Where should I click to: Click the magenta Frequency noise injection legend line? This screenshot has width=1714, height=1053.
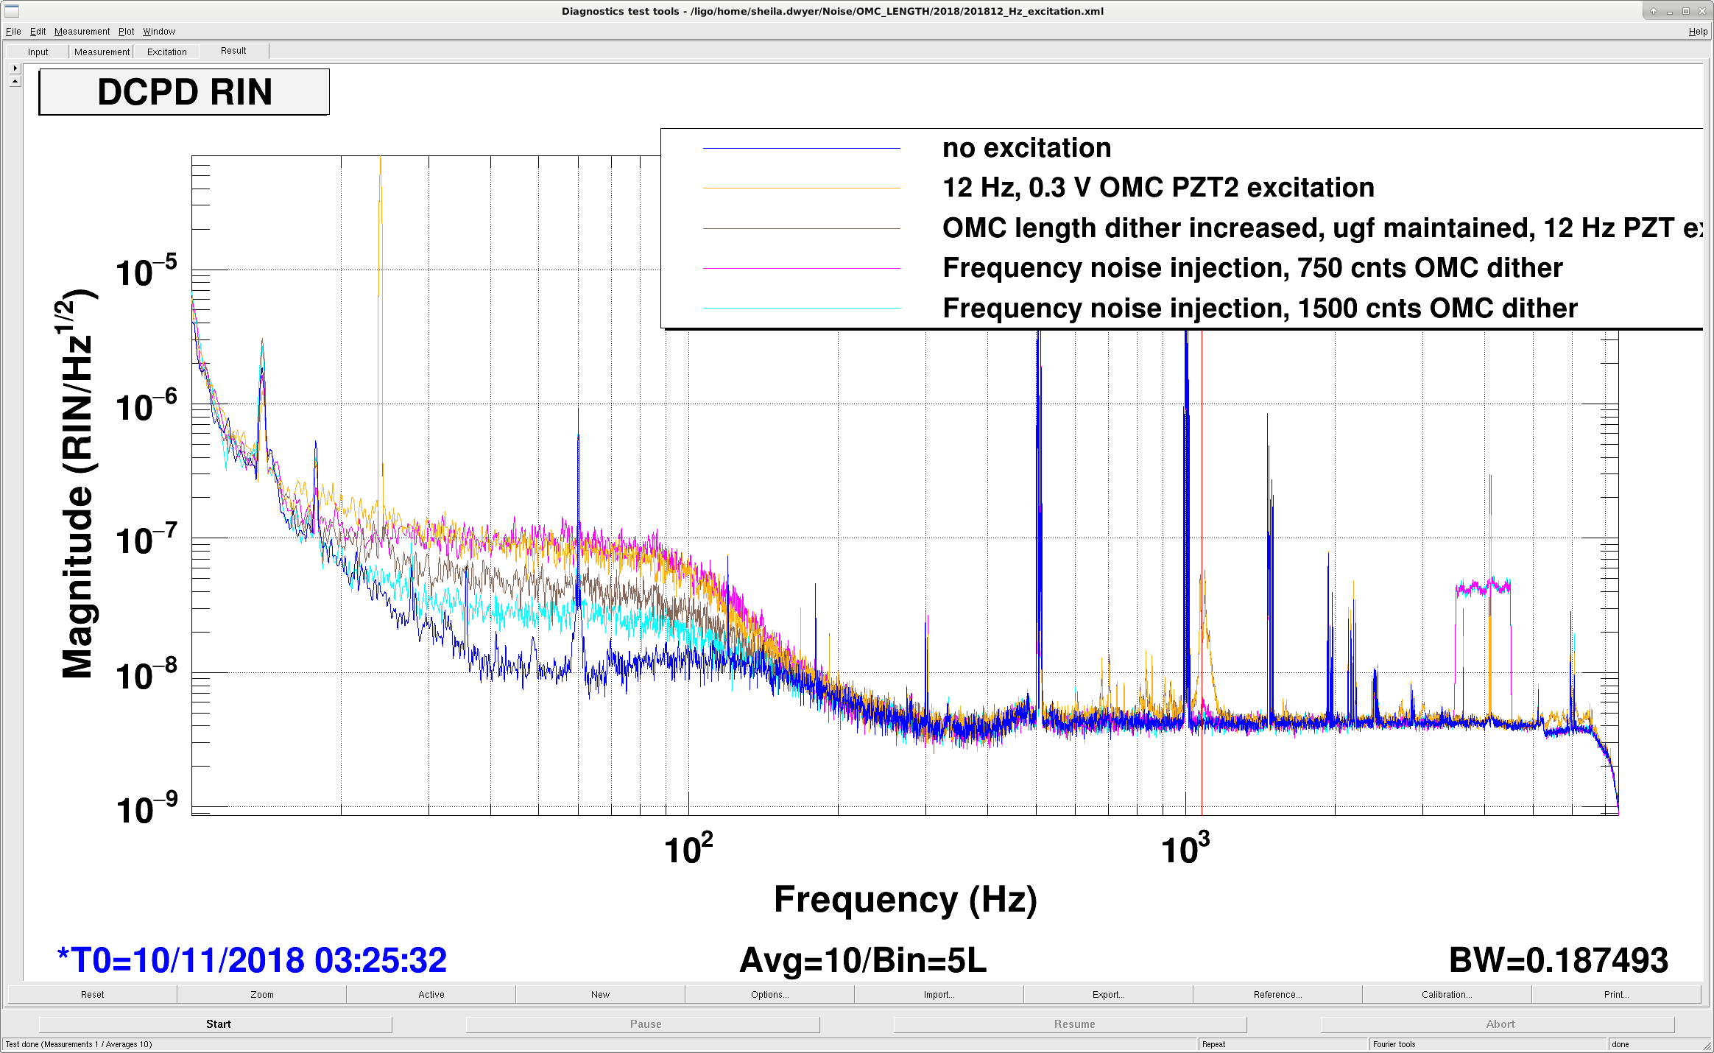[x=802, y=268]
